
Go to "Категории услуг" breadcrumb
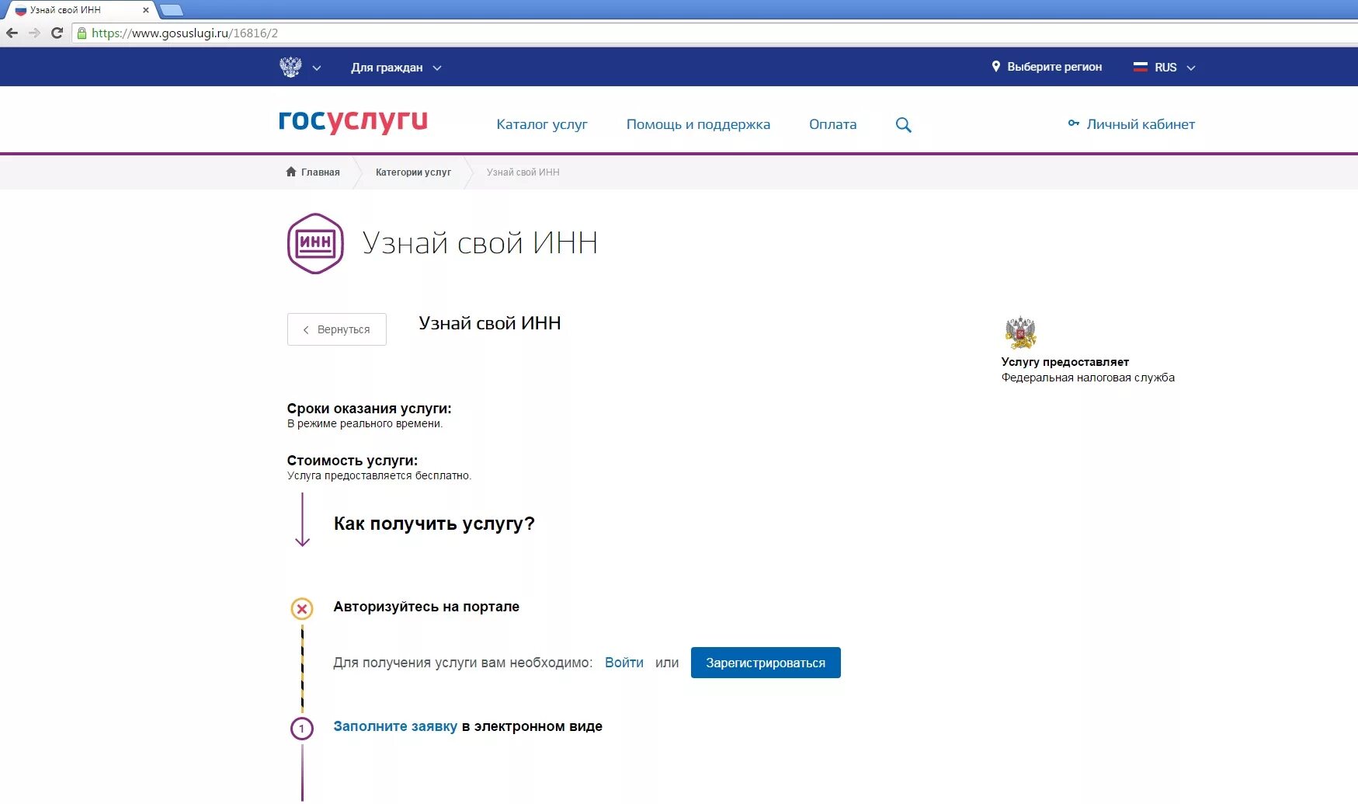point(413,172)
